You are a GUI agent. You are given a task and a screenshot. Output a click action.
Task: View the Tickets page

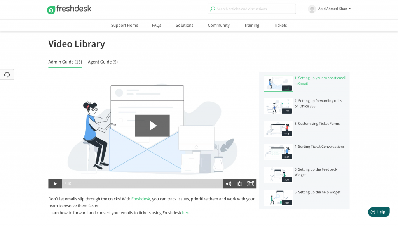[280, 25]
